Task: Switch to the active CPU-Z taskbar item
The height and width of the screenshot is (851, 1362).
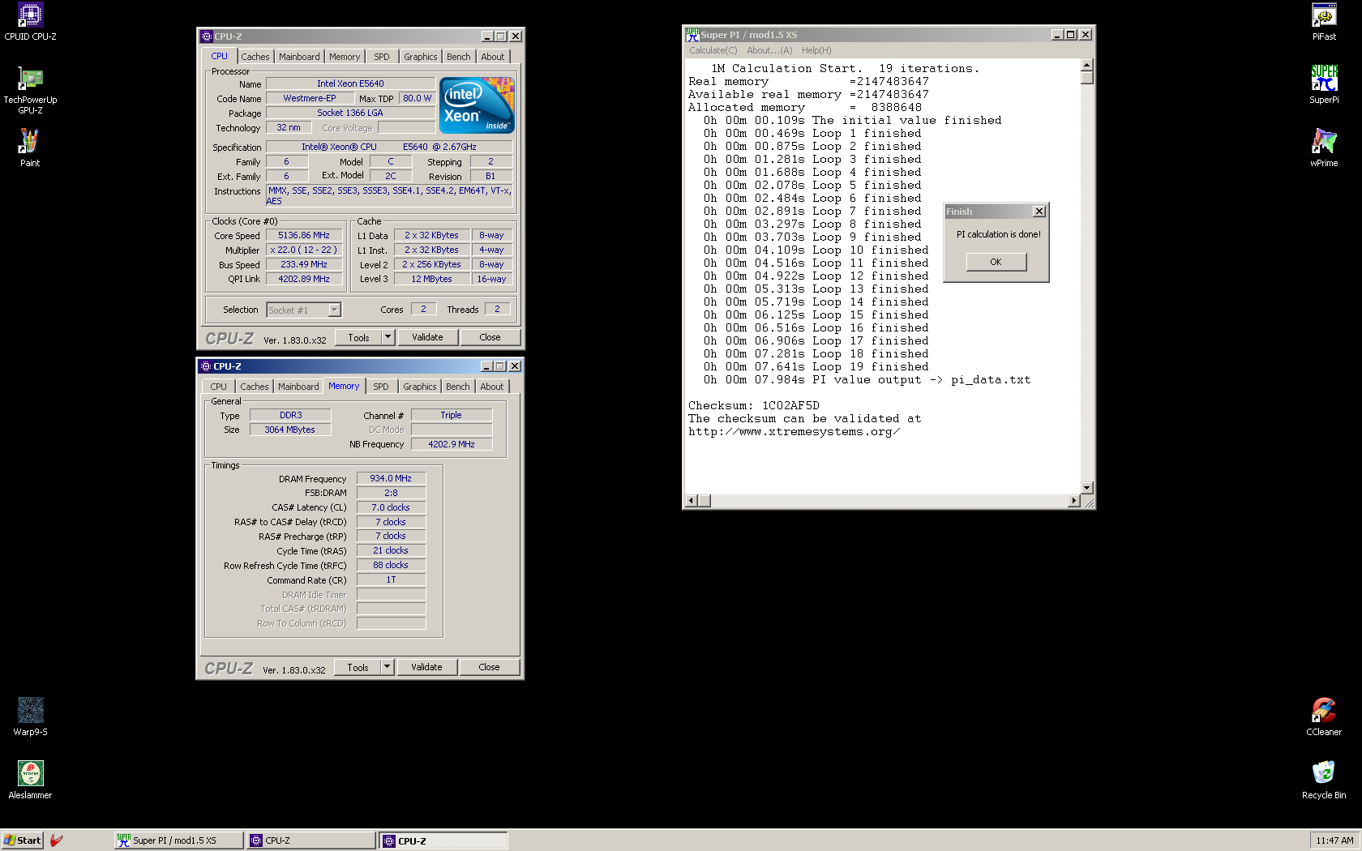Action: point(443,840)
